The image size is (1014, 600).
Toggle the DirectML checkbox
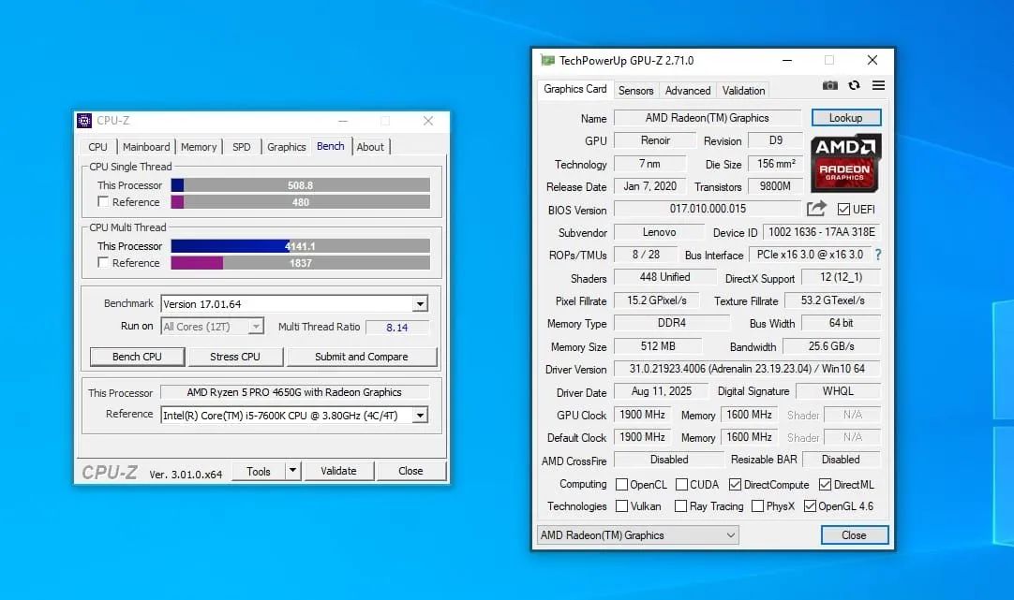pyautogui.click(x=825, y=484)
